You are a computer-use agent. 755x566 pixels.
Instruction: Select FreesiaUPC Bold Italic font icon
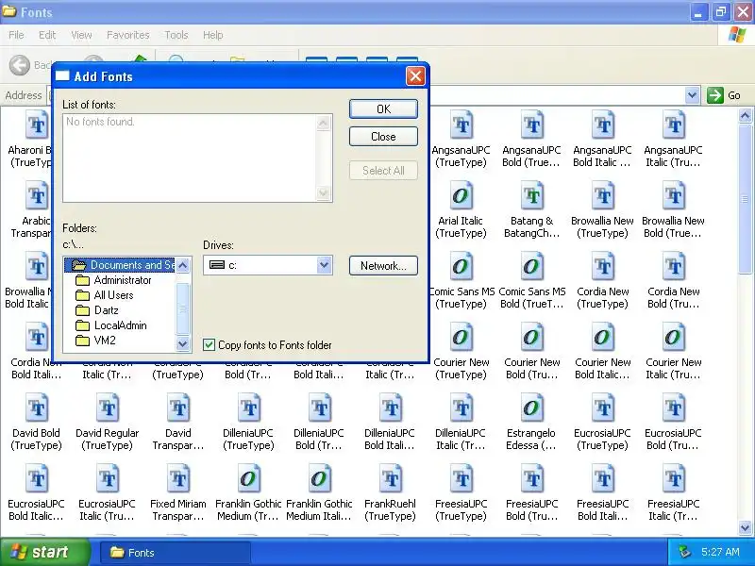602,479
